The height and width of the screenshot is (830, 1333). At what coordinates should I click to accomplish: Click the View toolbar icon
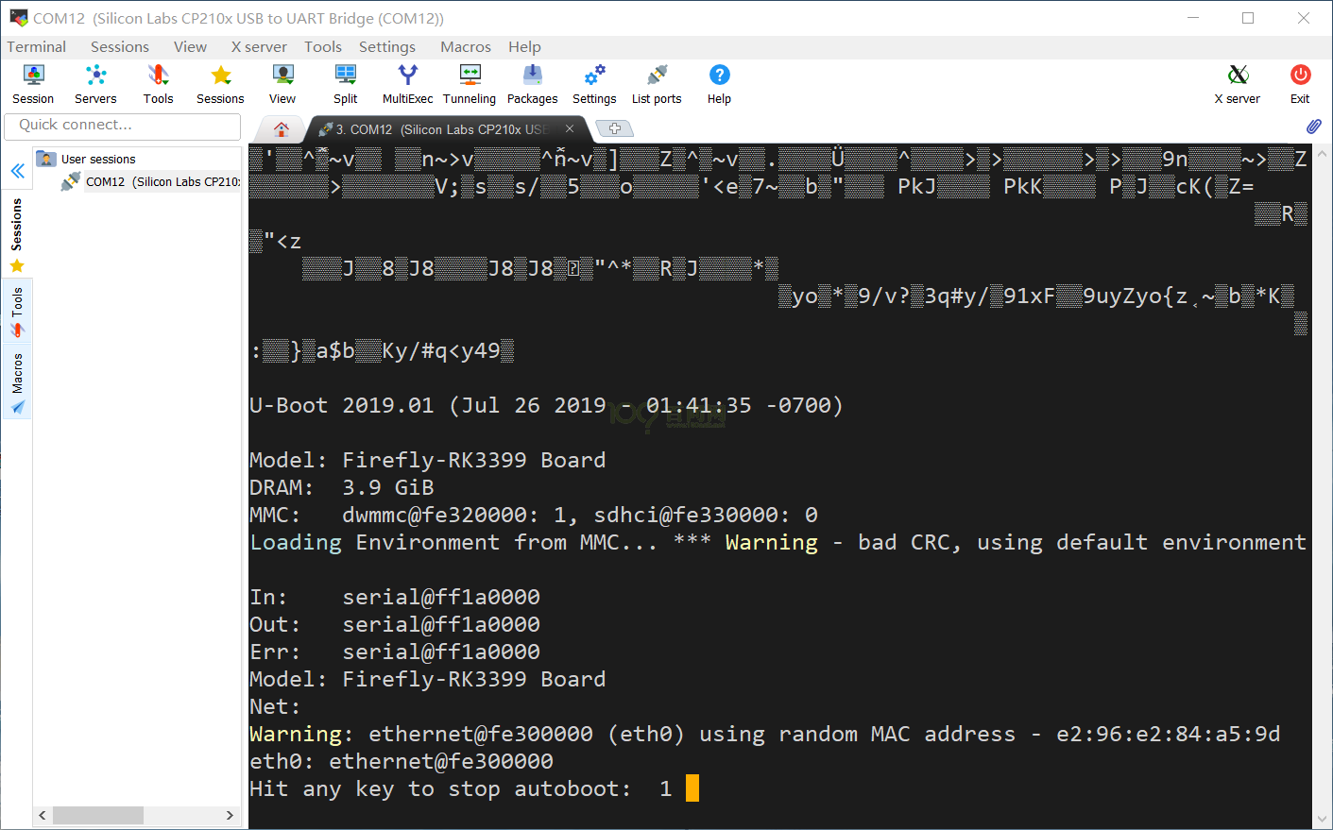click(x=282, y=84)
